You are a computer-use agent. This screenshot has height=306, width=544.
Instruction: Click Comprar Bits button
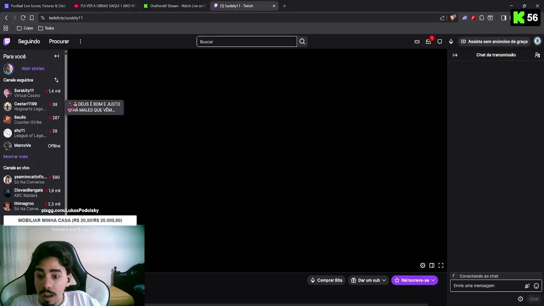tap(326, 280)
